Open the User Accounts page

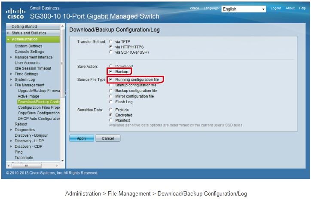pyautogui.click(x=27, y=63)
